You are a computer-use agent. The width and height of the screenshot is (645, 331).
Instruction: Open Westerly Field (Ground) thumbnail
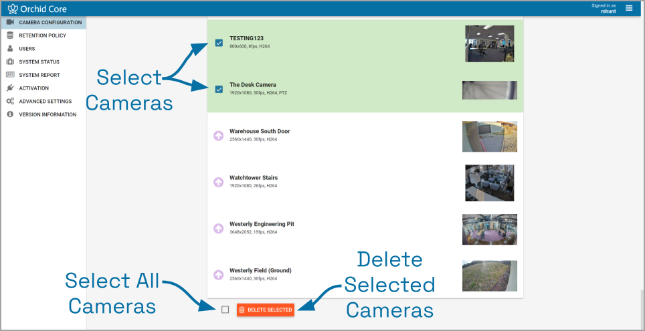(490, 276)
